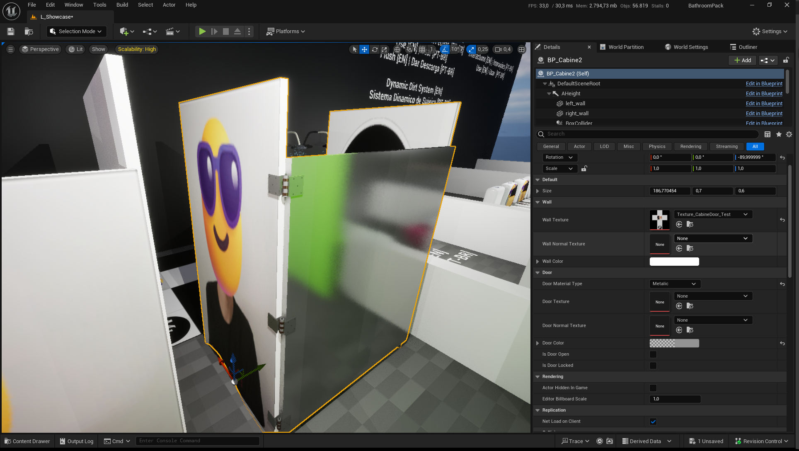Image resolution: width=799 pixels, height=451 pixels.
Task: Select the rotate transform gizmo tool
Action: (x=375, y=49)
